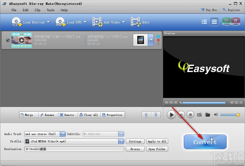Toggle AMD acceleration icon
Viewport: 245px width, 166px height.
point(236,22)
